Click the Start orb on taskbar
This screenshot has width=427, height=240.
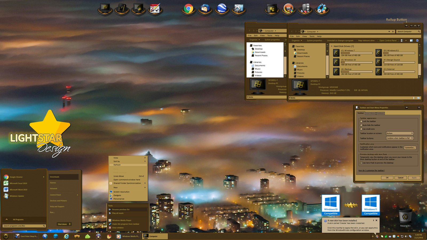tap(6, 236)
